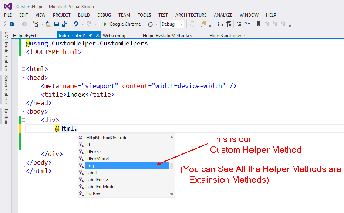Open the Server Explorer side panel
The height and width of the screenshot is (213, 344).
click(6, 89)
